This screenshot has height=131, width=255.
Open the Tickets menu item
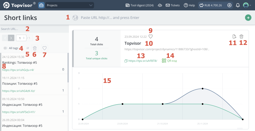pyautogui.click(x=172, y=5)
